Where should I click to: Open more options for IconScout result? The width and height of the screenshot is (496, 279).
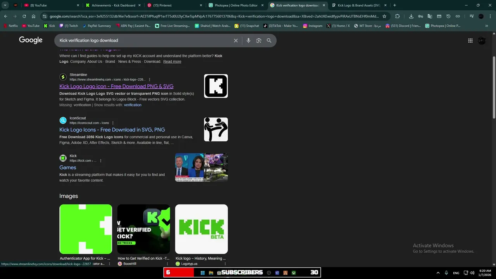click(114, 123)
